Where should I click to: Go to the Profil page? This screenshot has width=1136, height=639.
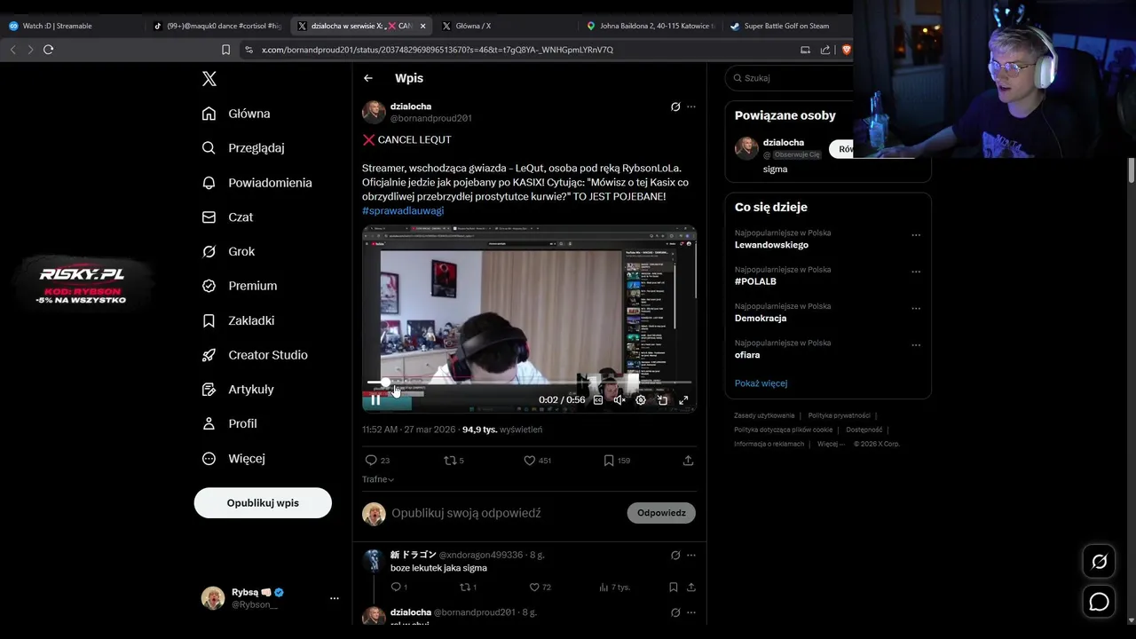pyautogui.click(x=230, y=424)
